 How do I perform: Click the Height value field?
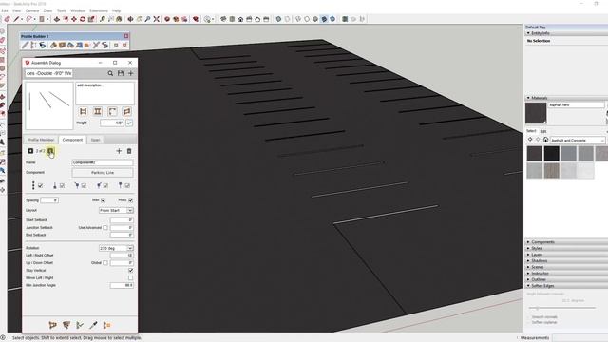click(x=112, y=123)
